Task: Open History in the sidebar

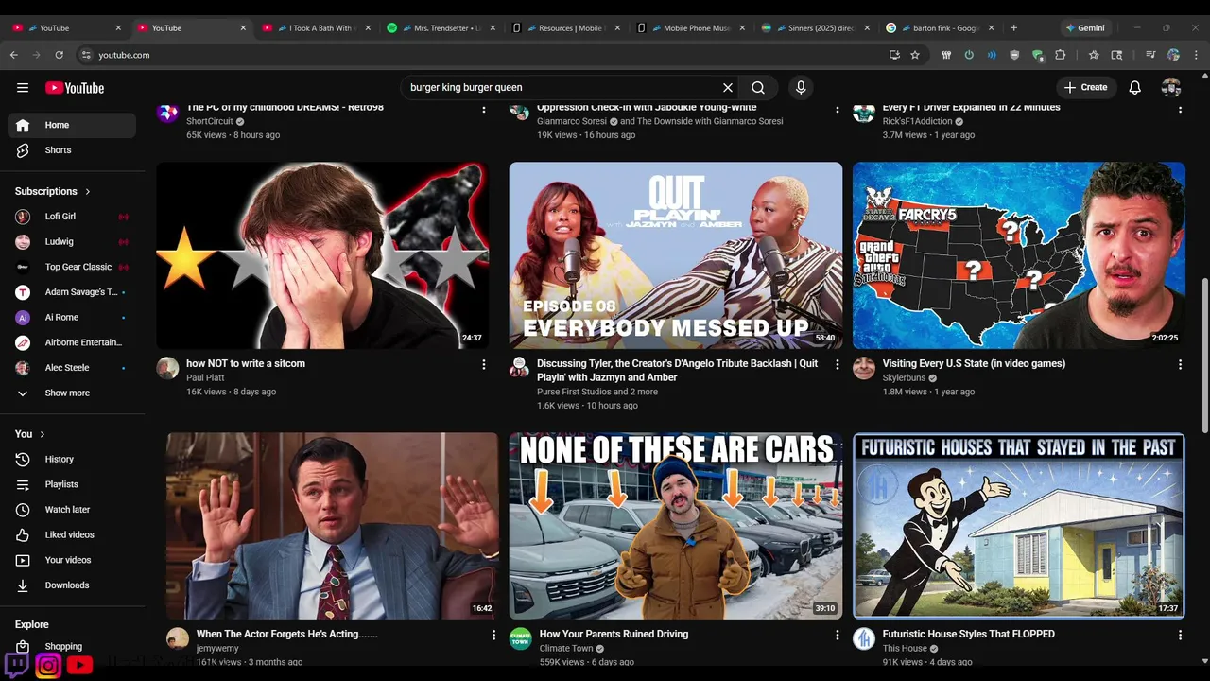Action: click(73, 459)
